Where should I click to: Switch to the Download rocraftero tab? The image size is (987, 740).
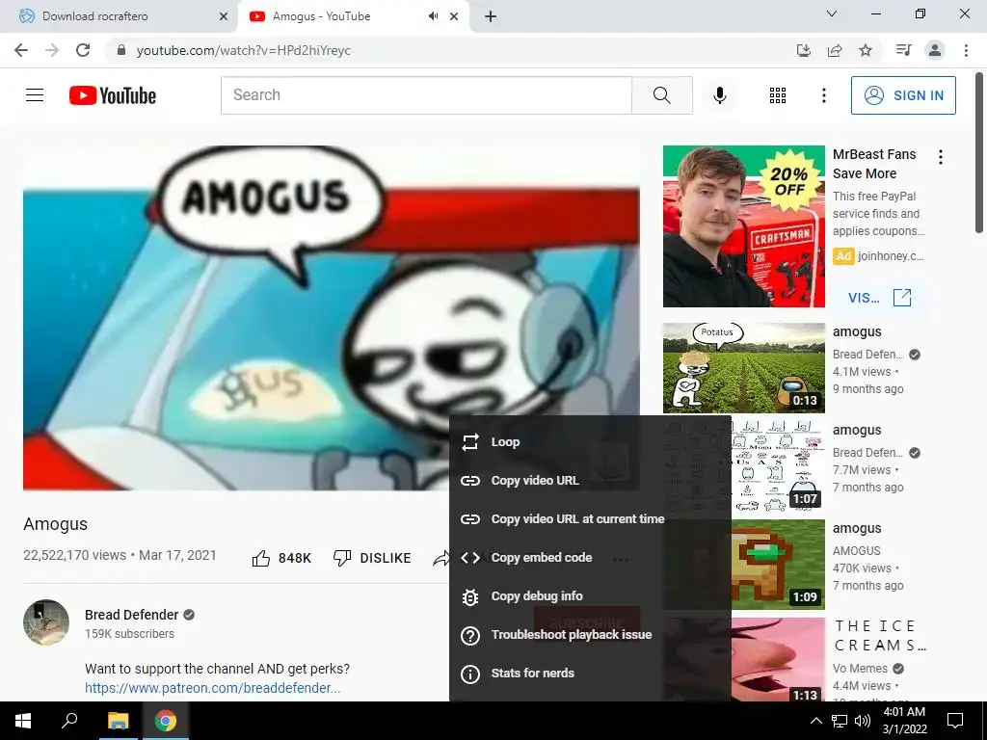tap(120, 16)
